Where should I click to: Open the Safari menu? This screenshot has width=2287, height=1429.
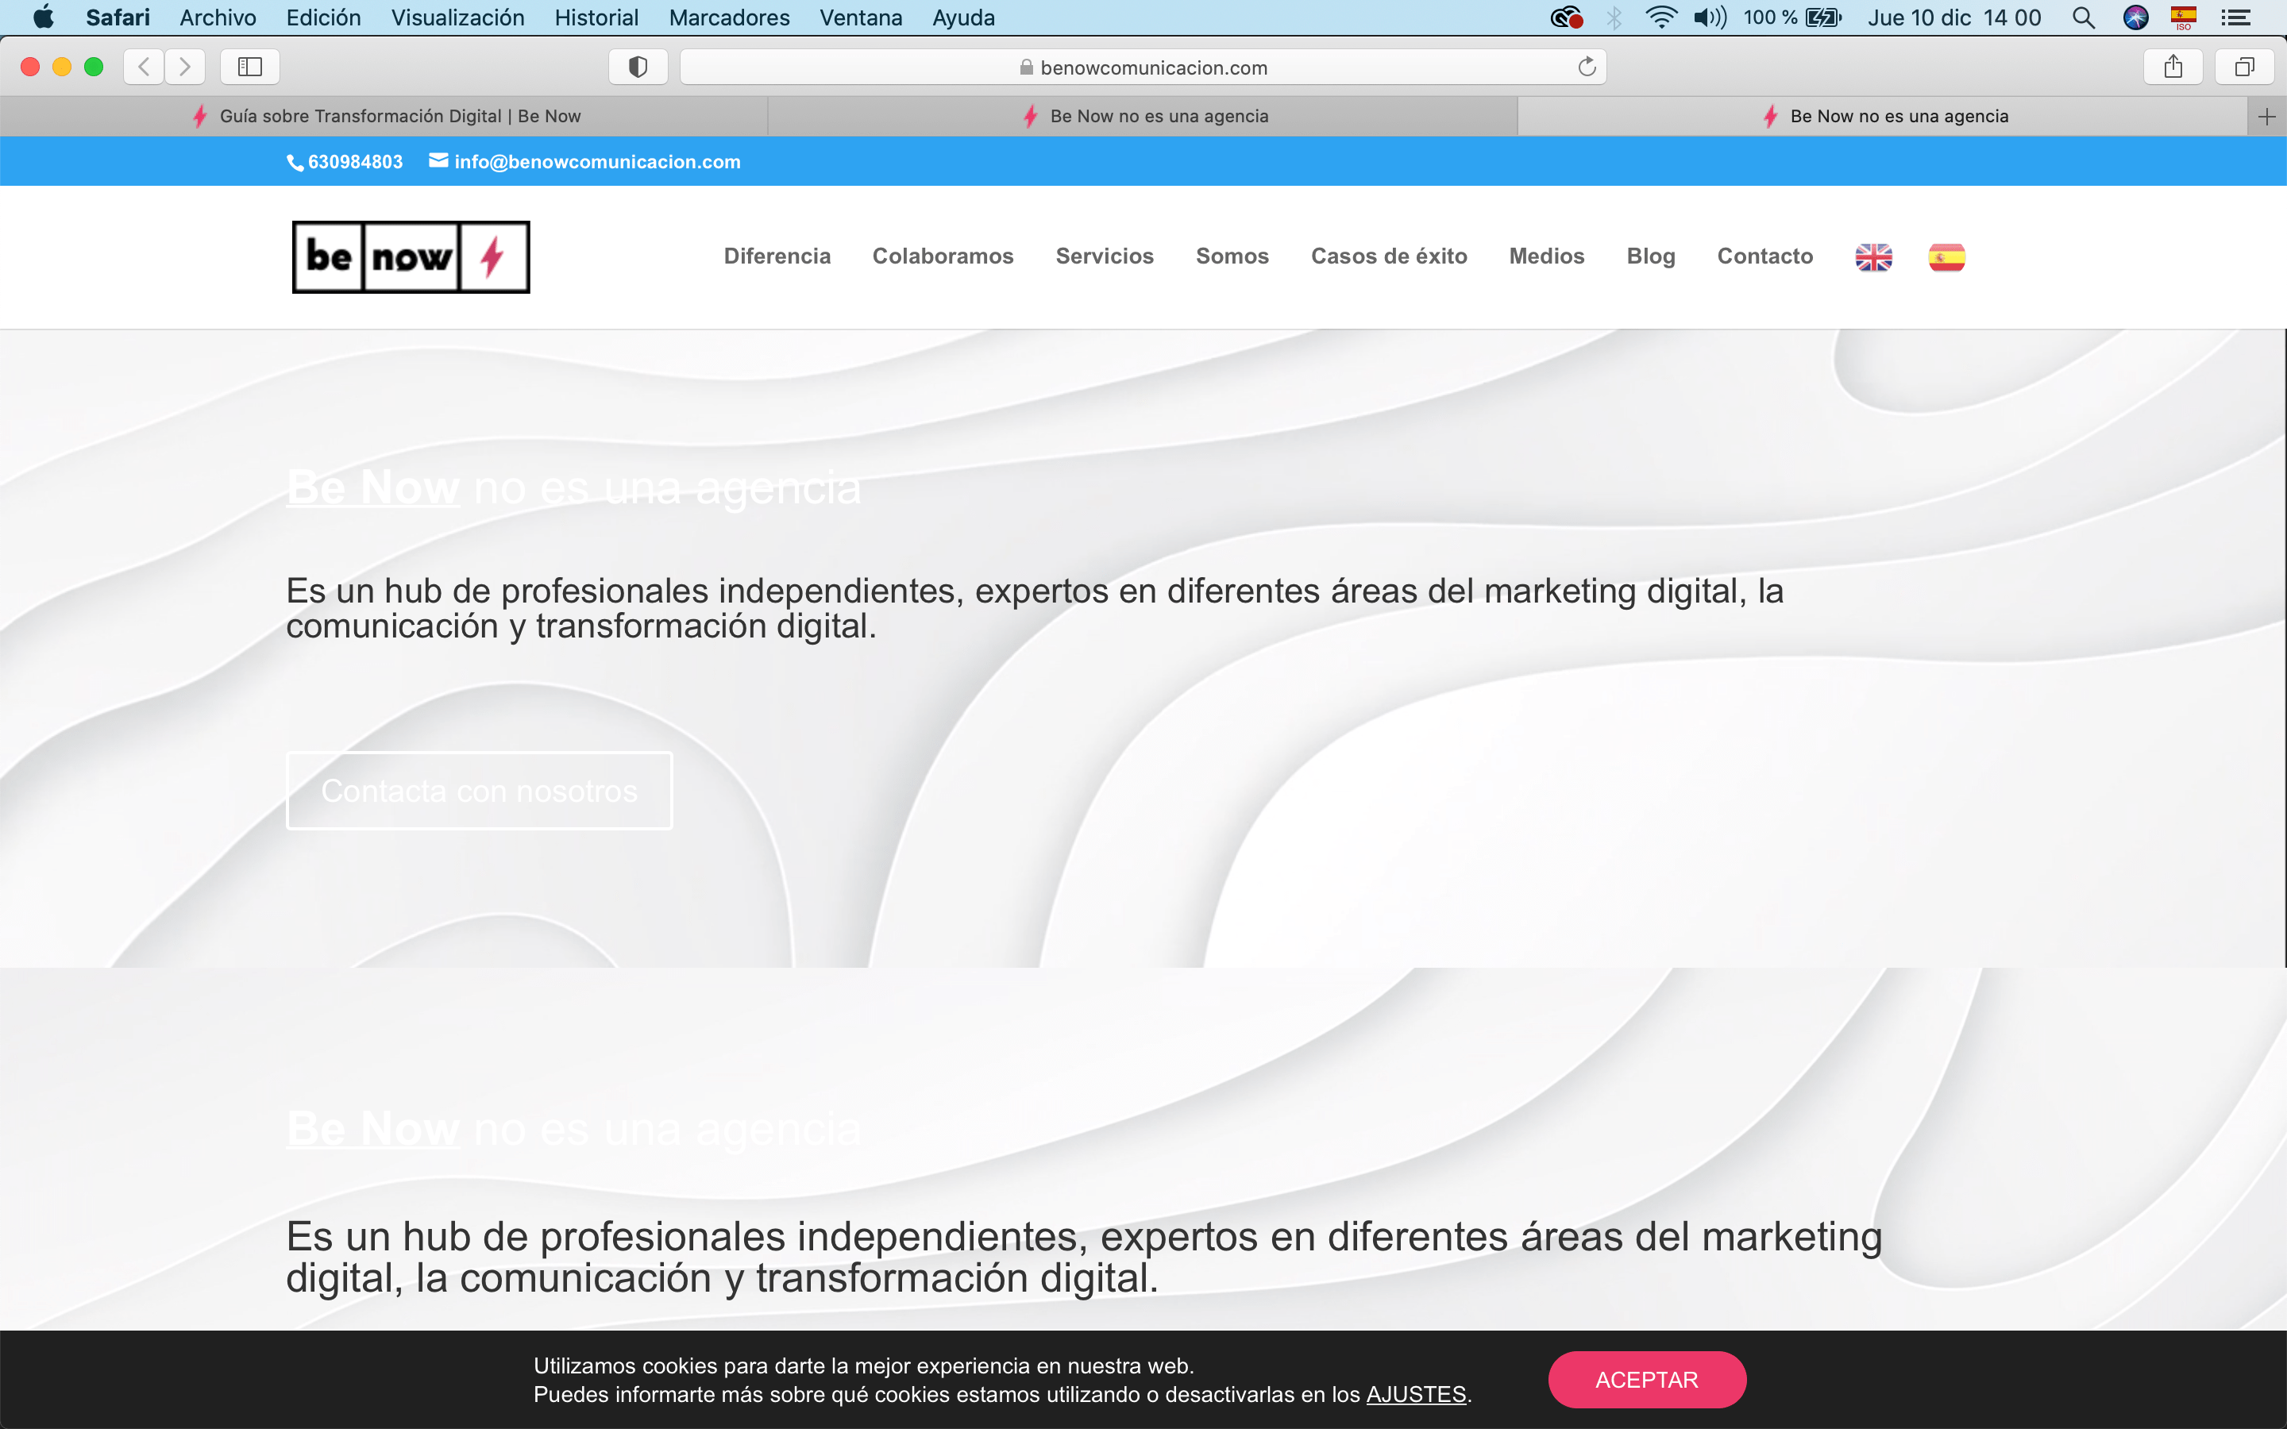(x=118, y=17)
